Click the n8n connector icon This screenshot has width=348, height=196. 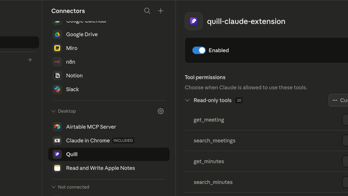coord(57,62)
